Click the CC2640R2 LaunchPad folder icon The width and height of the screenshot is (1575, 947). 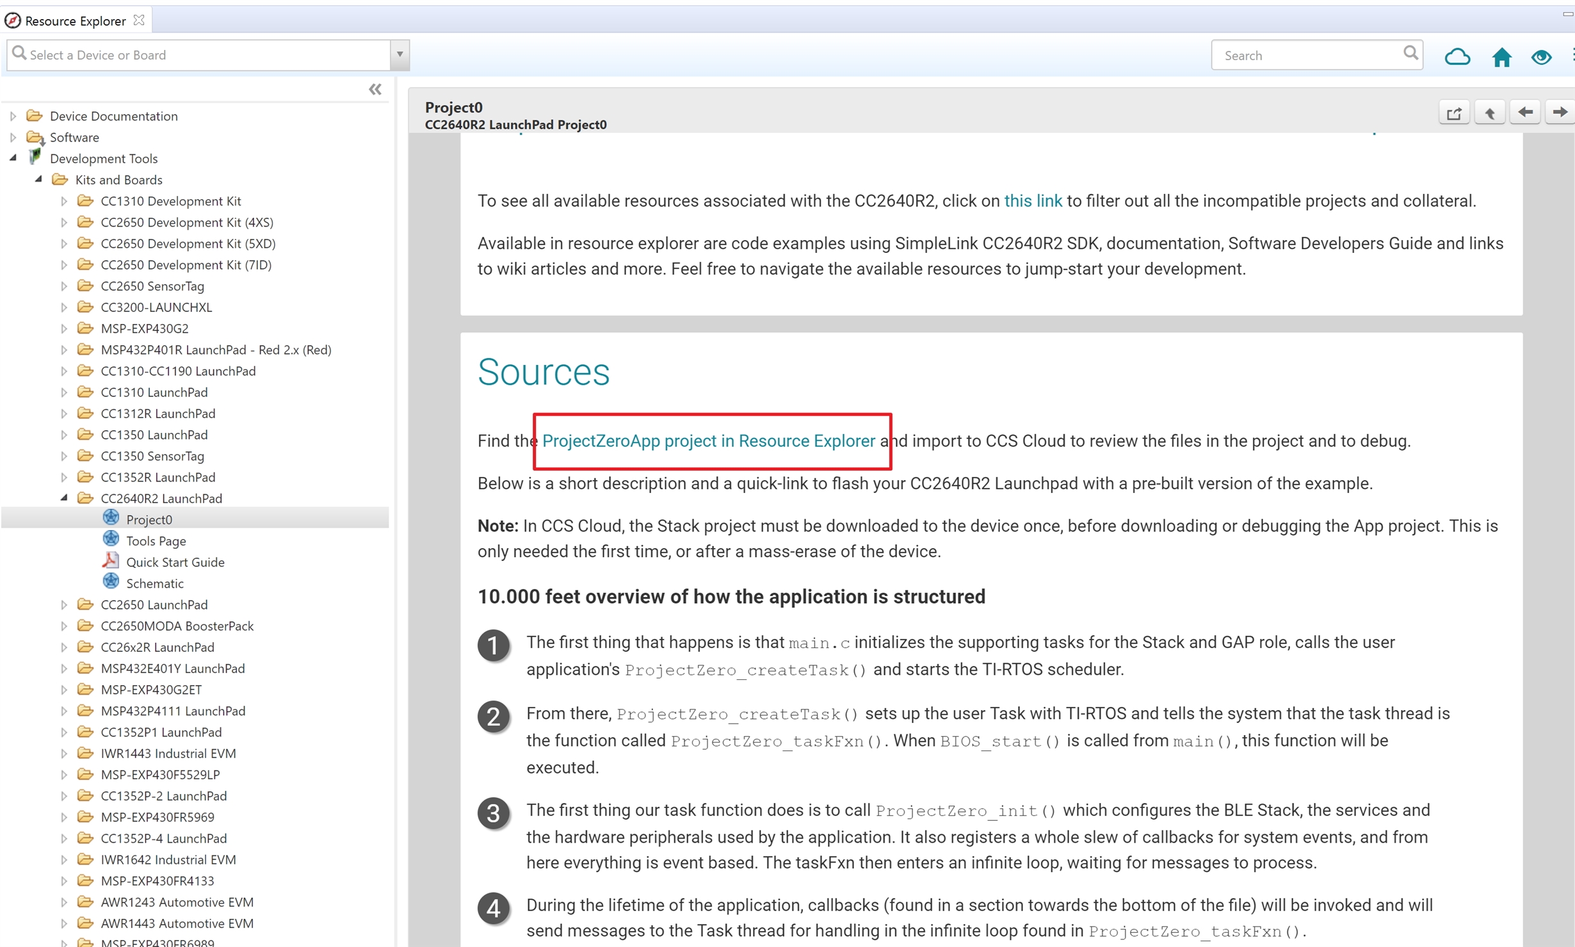click(85, 498)
